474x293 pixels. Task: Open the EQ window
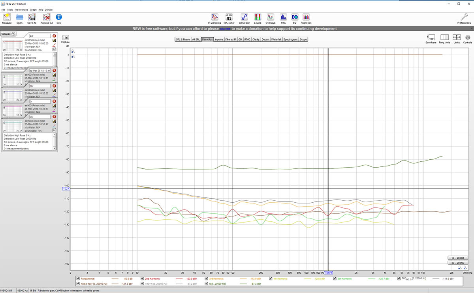[x=294, y=17]
